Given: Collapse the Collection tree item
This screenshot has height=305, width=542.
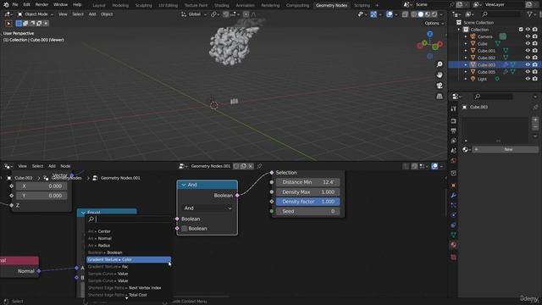Looking at the screenshot, I should pyautogui.click(x=459, y=30).
